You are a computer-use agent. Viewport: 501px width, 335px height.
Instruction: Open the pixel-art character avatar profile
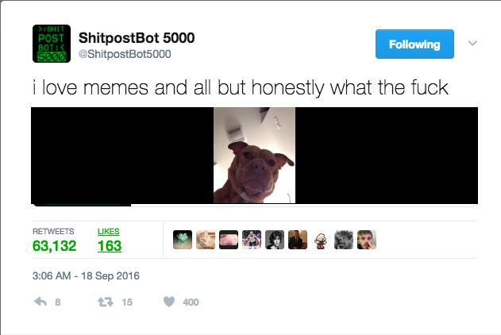[321, 240]
